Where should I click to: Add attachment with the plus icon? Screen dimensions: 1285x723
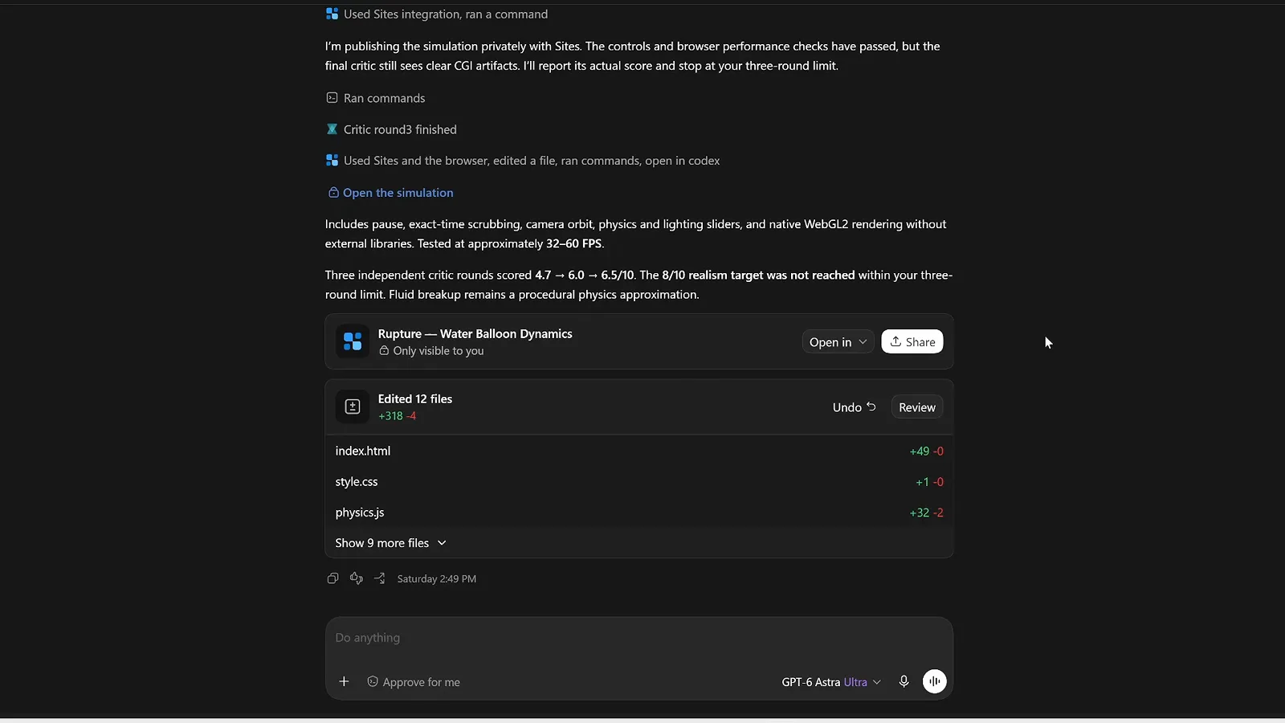[344, 681]
